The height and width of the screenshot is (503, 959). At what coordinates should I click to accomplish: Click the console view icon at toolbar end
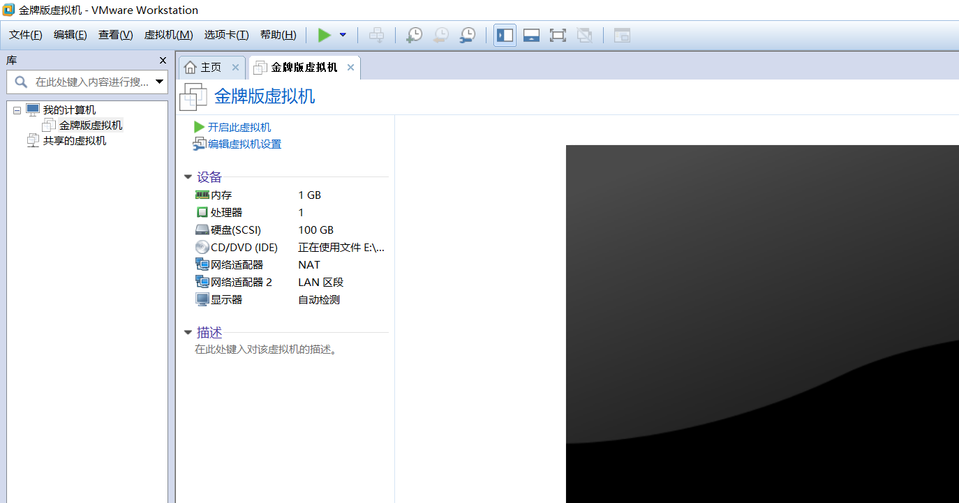point(622,35)
